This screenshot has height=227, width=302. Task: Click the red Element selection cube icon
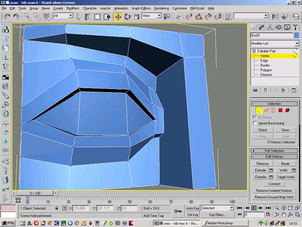pos(287,110)
